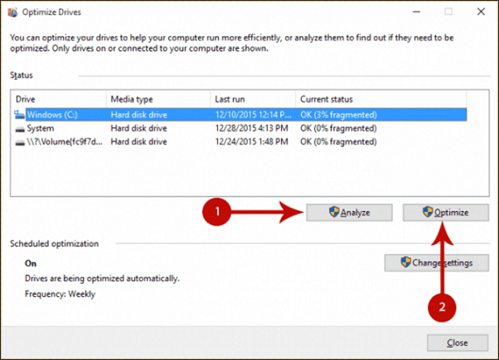Select the Windows (C:) drive row
499x360 pixels.
[x=240, y=114]
